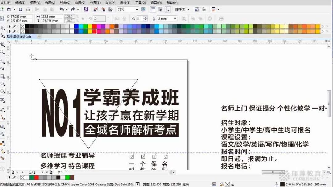Screen dimensions: 333x187
Task: Select the red swatch in the color palette
Action: (x=94, y=27)
